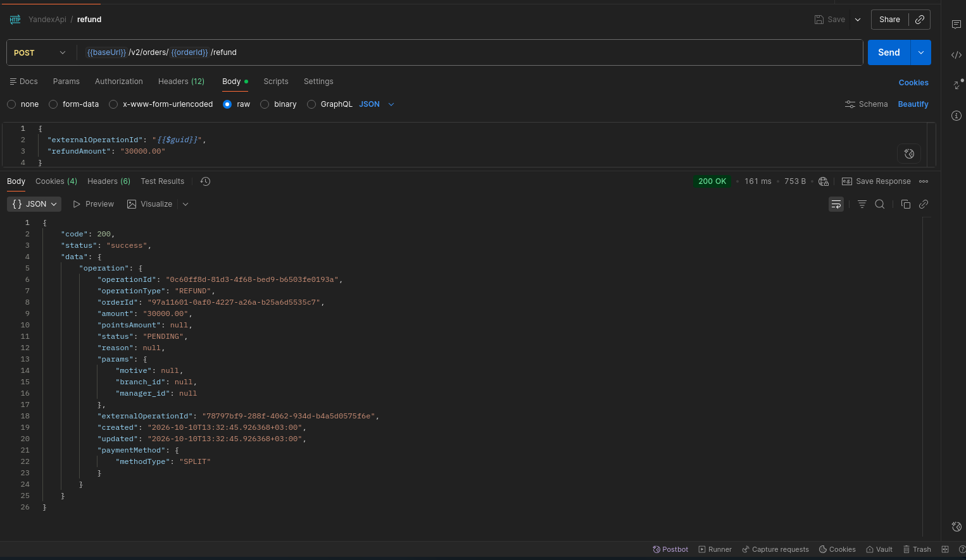Click the info icon in right sidebar
Image resolution: width=966 pixels, height=560 pixels.
[x=957, y=116]
